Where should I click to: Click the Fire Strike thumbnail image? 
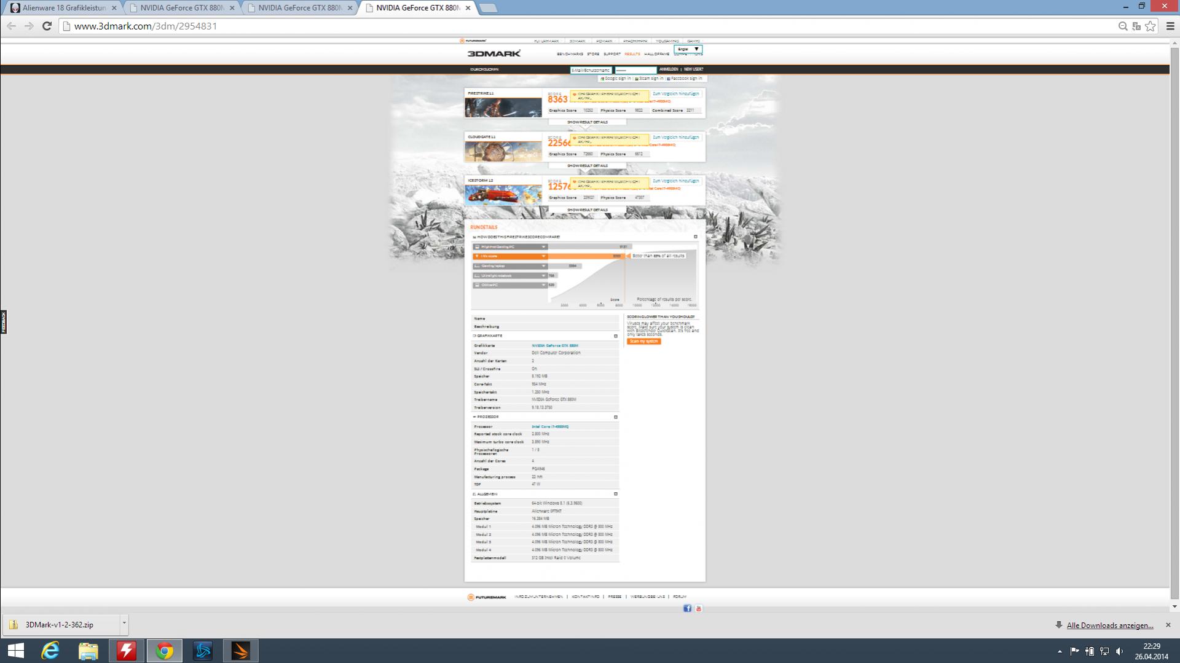click(503, 108)
